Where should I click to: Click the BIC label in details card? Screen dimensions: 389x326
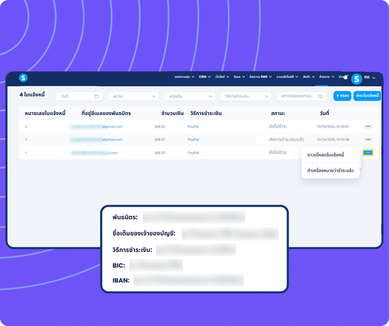[x=119, y=266]
